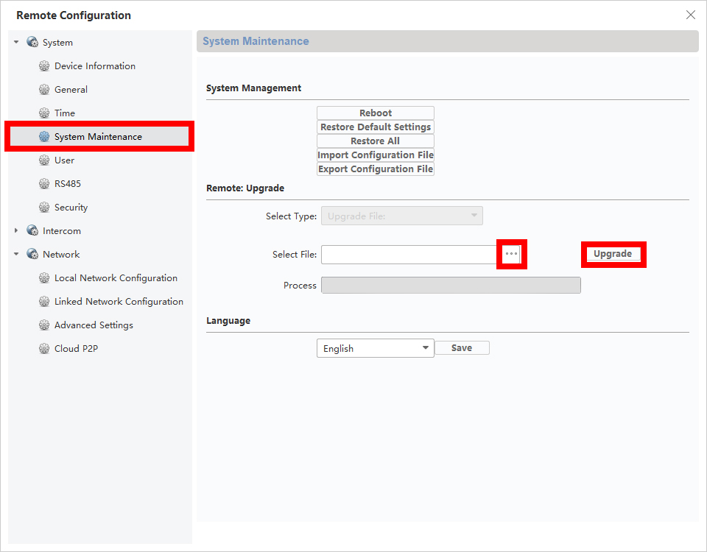Viewport: 707px width, 552px height.
Task: Click the gear icon beside Device Information
Action: (x=44, y=66)
